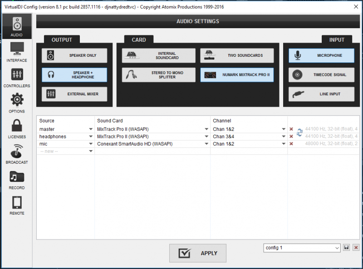This screenshot has width=363, height=269.
Task: Open the Options gear section
Action: pos(17,103)
